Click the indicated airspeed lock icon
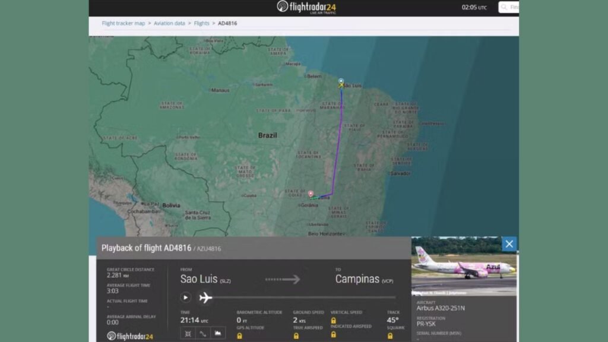 coord(333,335)
